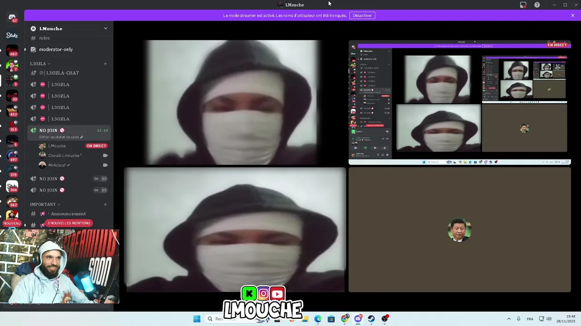
Task: Open server icon with 375 badge
Action: 12,172
